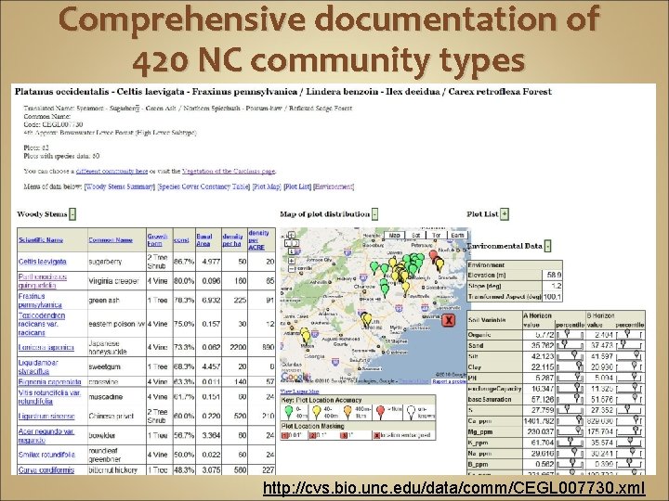This screenshot has height=501, width=669.
Task: Jump to Plot List menu link
Action: (297, 186)
